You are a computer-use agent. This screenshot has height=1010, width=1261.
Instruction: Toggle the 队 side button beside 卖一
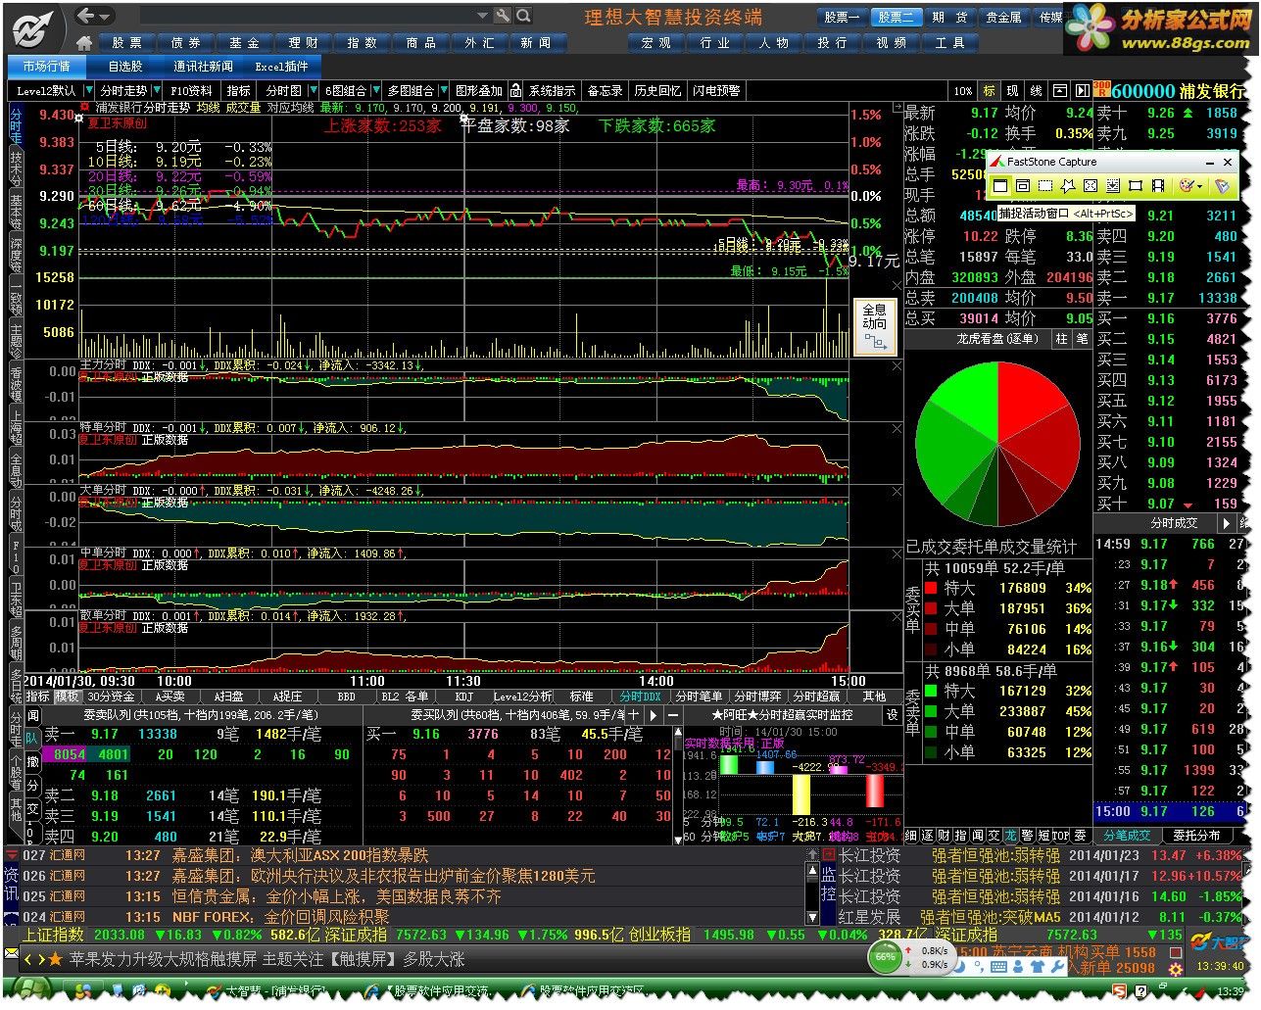click(32, 738)
